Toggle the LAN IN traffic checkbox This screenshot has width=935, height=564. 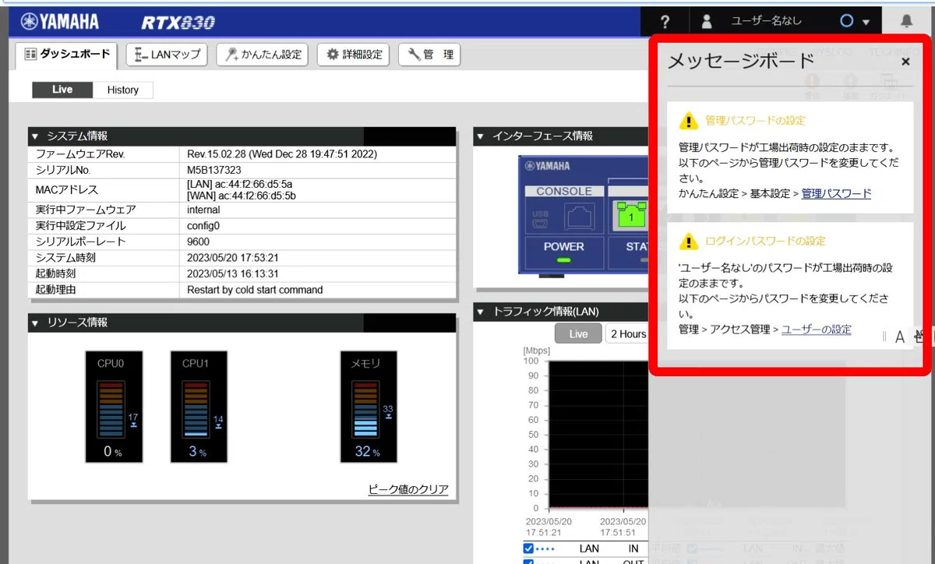point(529,548)
